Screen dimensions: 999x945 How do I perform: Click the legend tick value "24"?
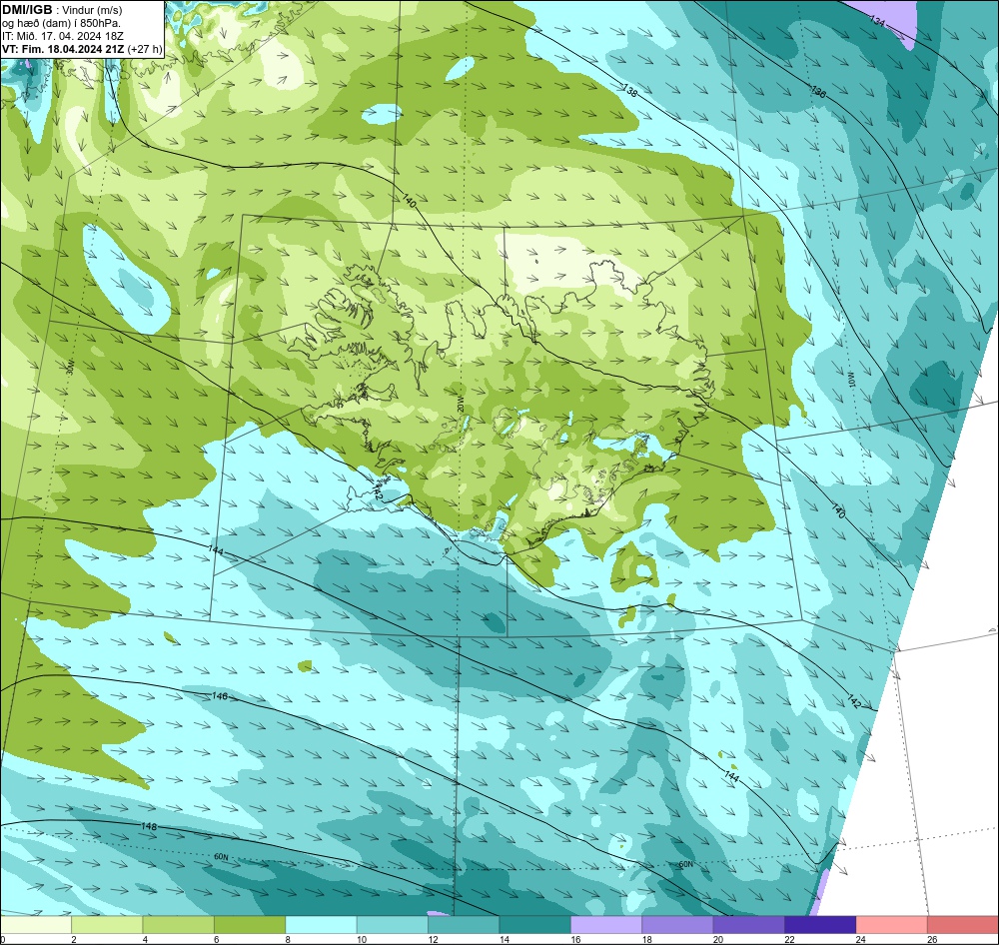pyautogui.click(x=861, y=939)
